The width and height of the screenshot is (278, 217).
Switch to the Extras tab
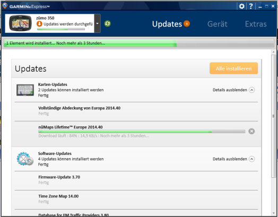(x=256, y=24)
